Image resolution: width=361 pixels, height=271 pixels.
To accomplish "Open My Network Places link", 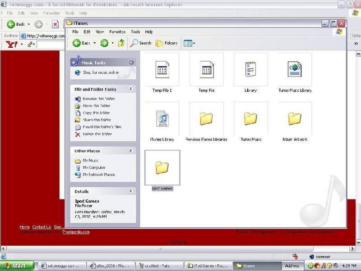I will click(99, 175).
